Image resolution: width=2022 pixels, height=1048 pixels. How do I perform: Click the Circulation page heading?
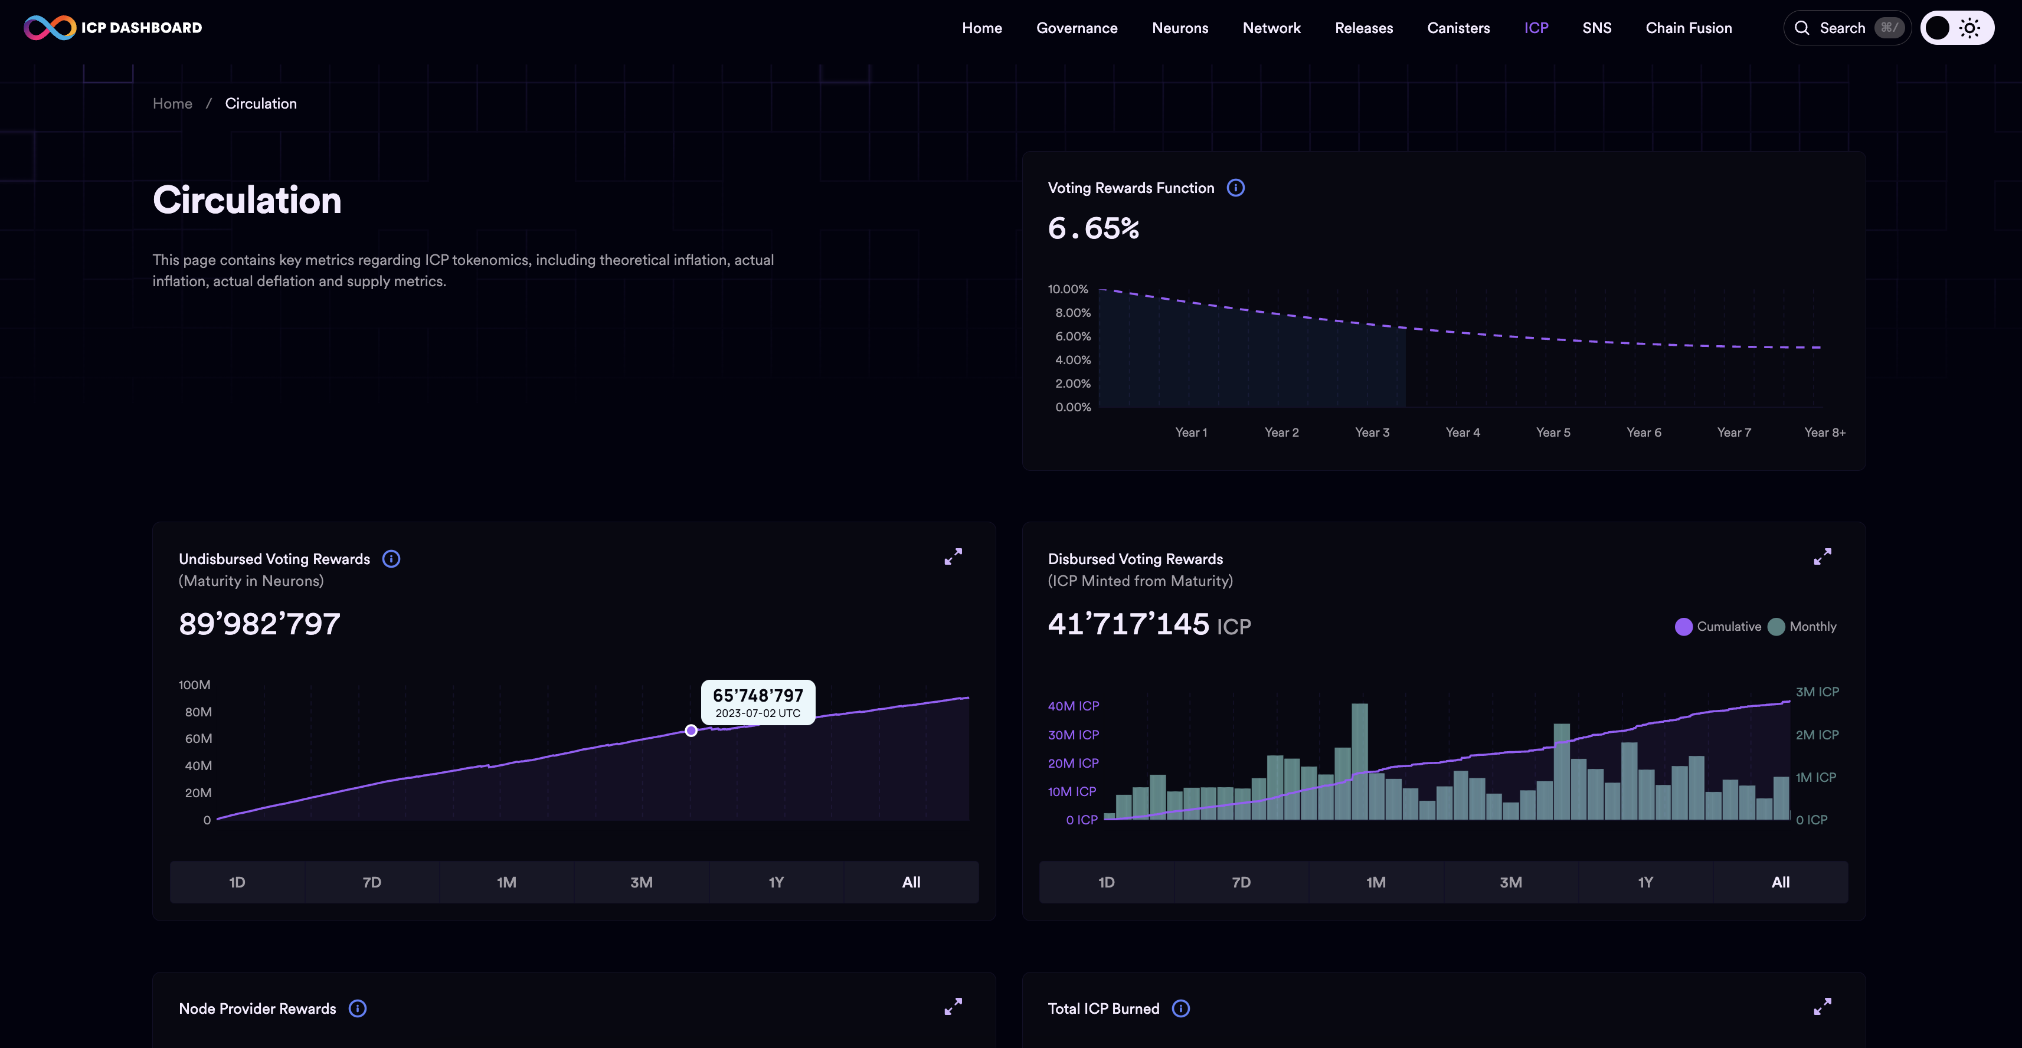click(x=247, y=200)
